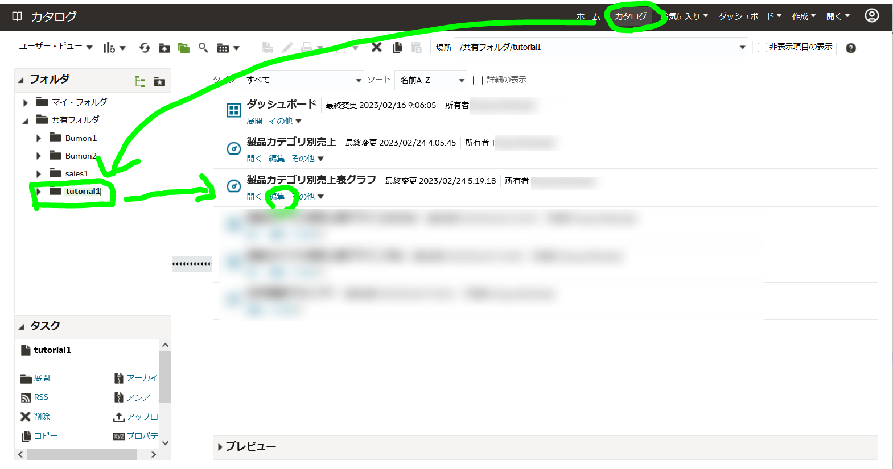Open catalog search via magnifier icon

203,48
